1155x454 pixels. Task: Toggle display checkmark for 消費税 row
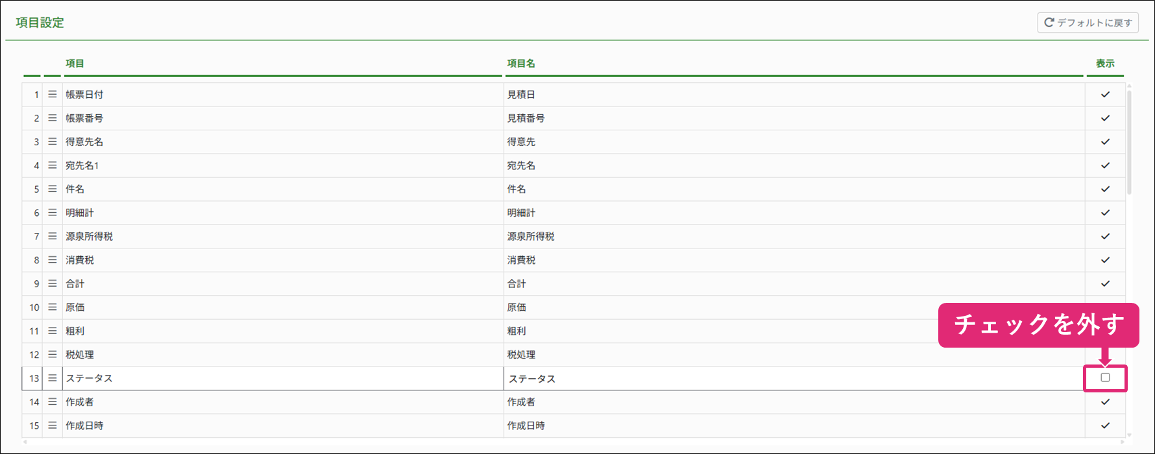point(1105,260)
